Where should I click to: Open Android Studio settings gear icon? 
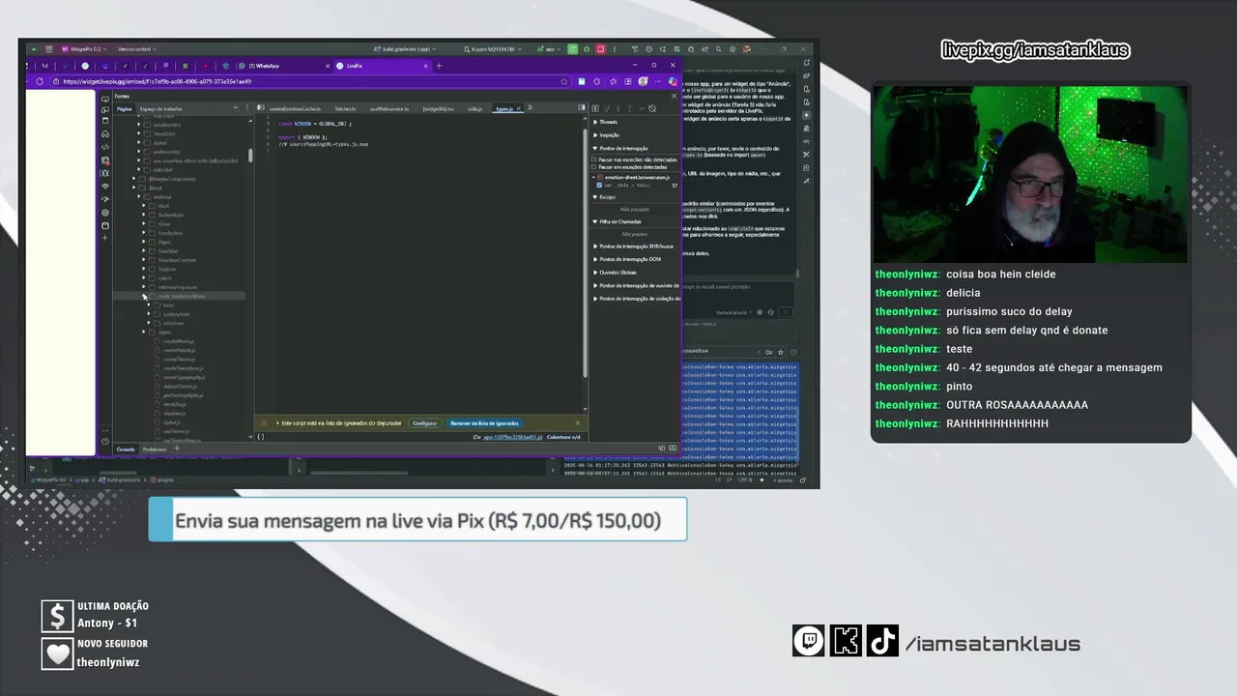point(733,49)
